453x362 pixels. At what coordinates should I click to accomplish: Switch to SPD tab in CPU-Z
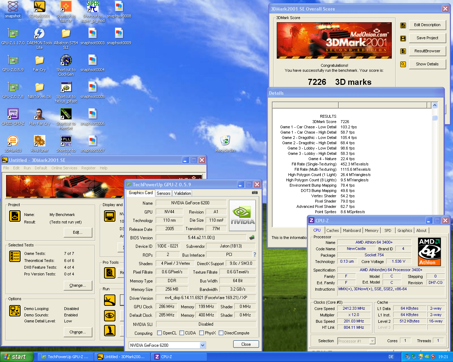point(388,230)
